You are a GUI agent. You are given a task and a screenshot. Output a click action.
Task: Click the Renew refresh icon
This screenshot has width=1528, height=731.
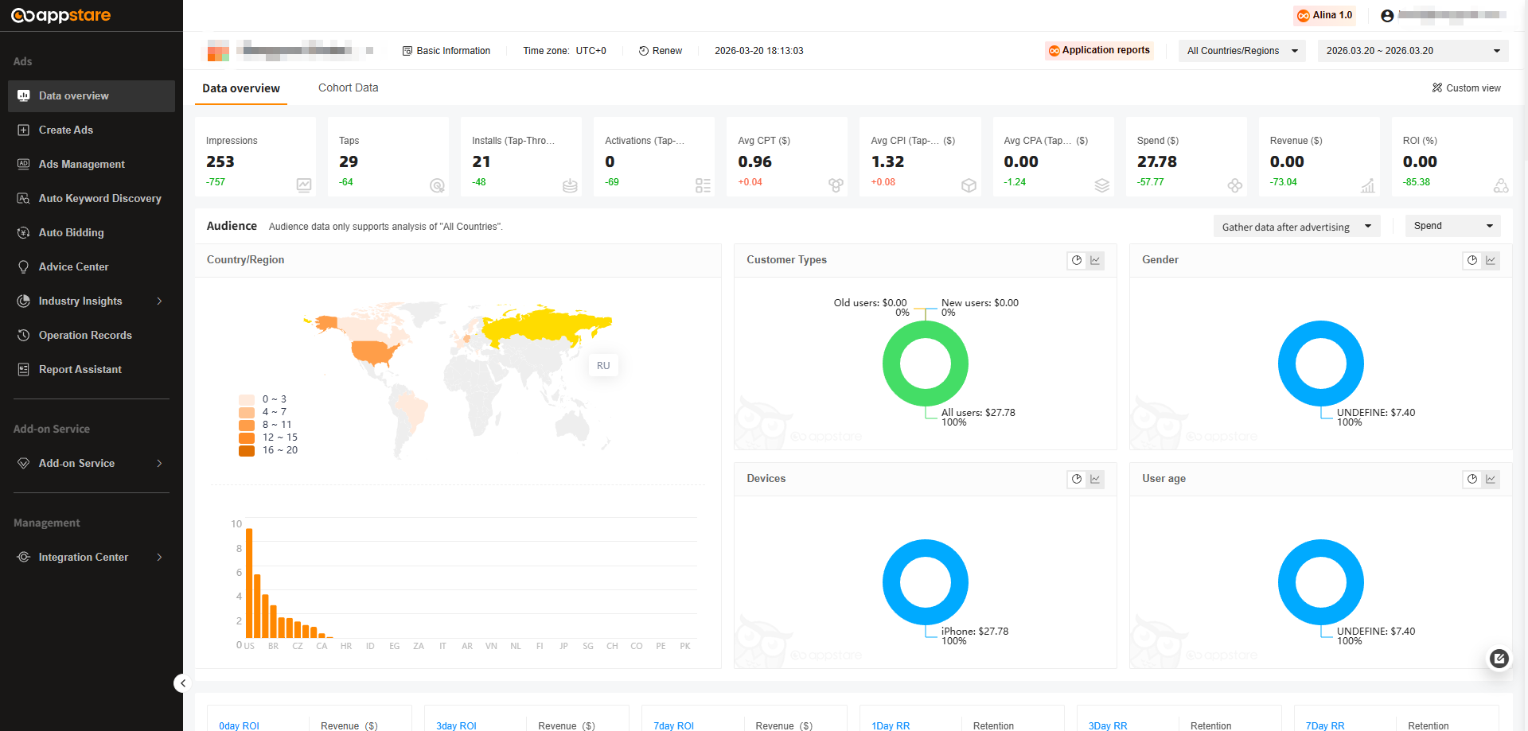[x=644, y=51]
